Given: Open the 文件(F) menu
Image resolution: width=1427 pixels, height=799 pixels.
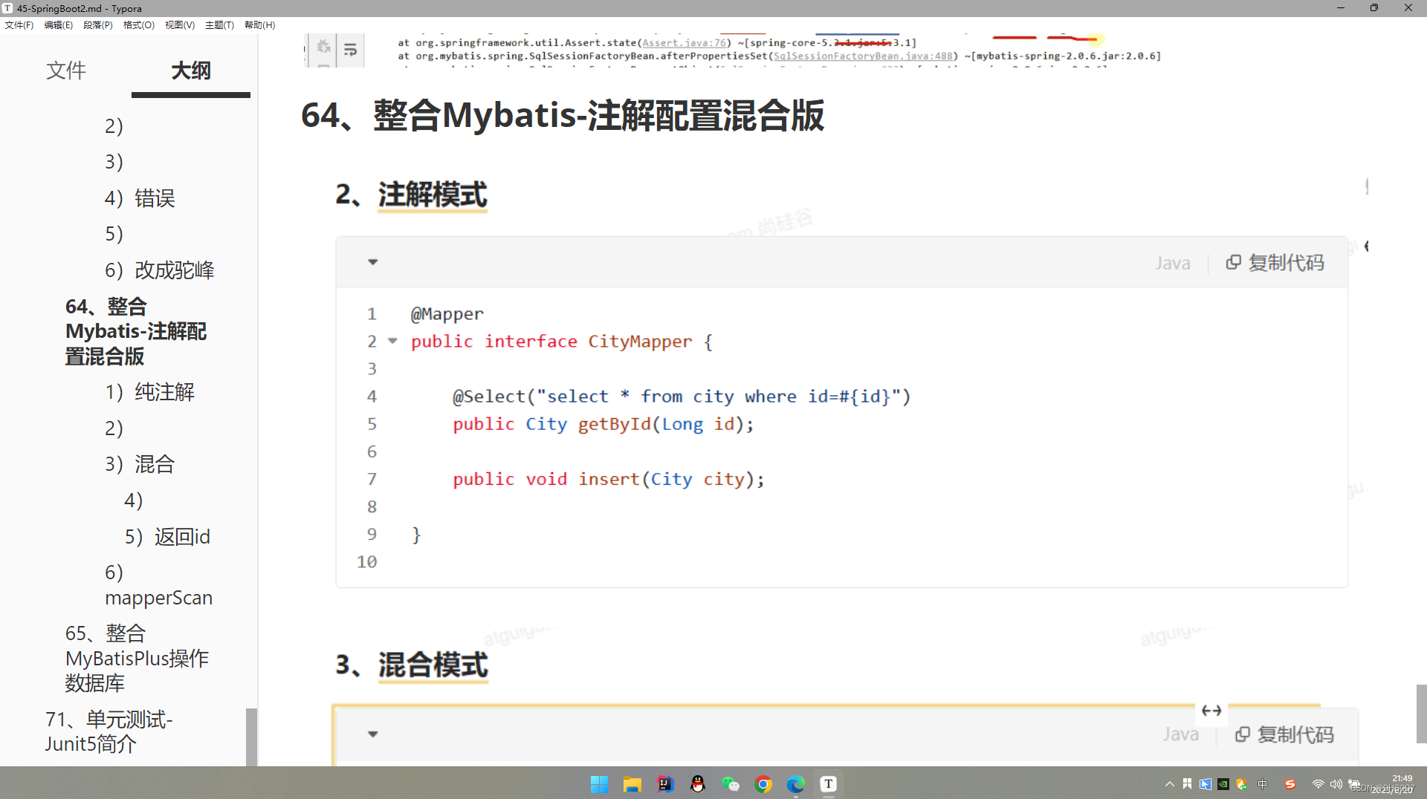Looking at the screenshot, I should coord(19,25).
